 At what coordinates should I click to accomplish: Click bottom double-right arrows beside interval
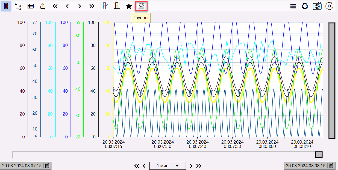click(x=199, y=166)
